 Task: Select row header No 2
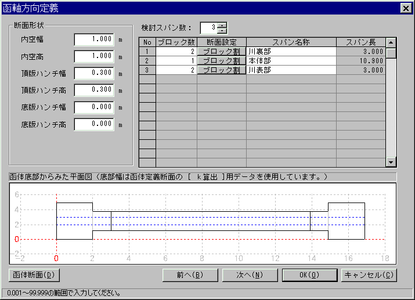147,60
